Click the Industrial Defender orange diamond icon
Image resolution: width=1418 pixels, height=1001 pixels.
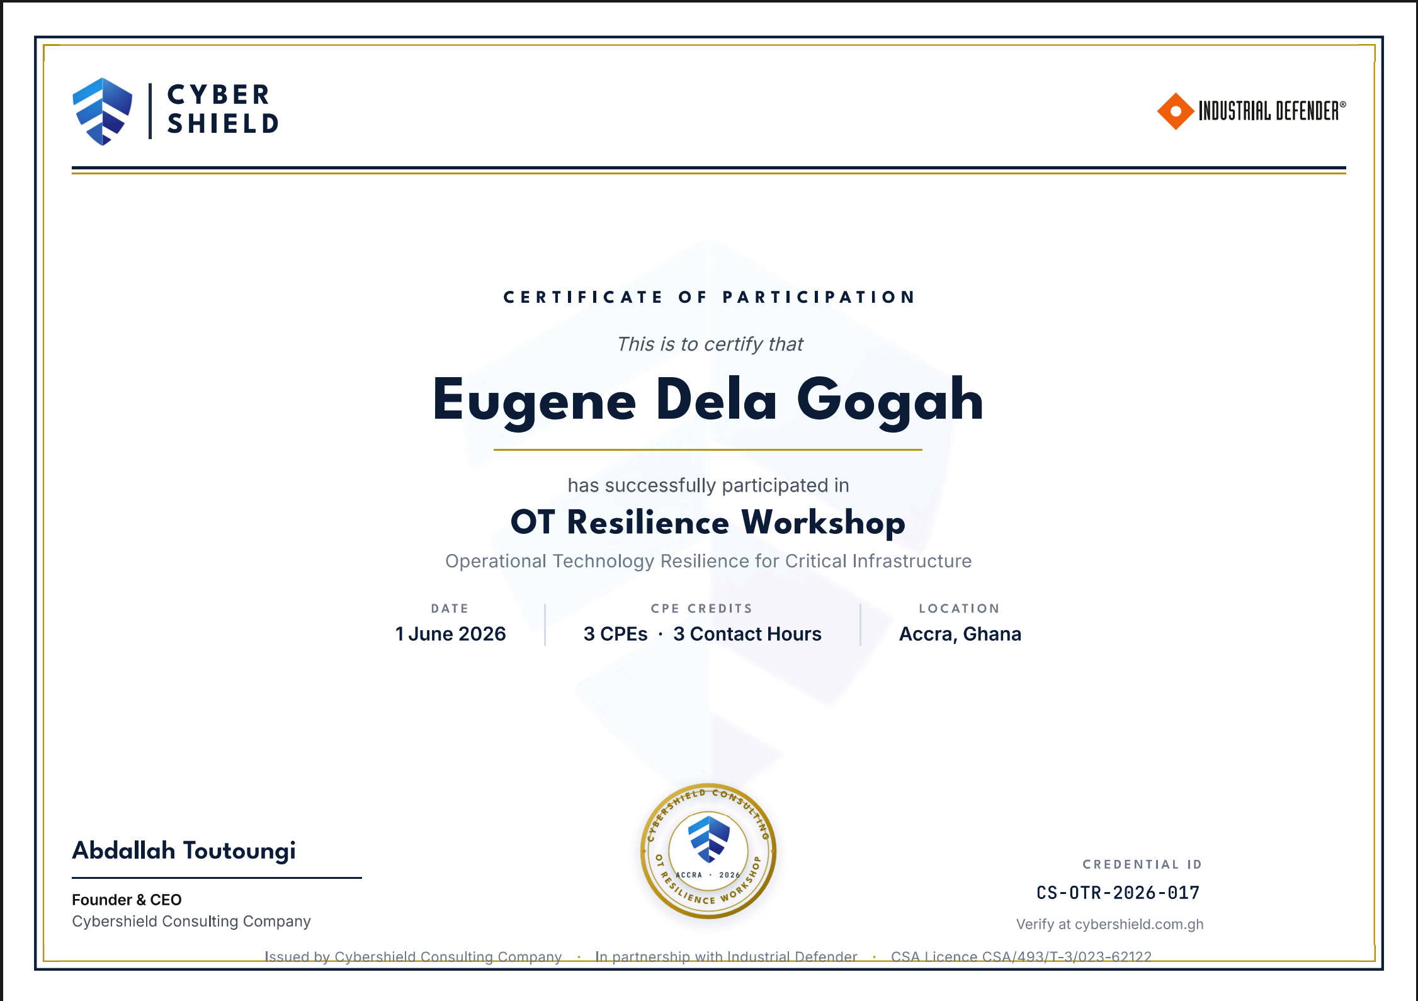(1175, 111)
